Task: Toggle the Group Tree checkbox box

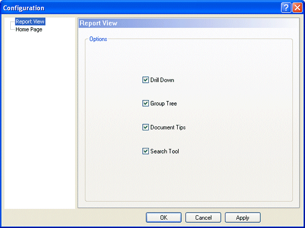Action: click(145, 103)
